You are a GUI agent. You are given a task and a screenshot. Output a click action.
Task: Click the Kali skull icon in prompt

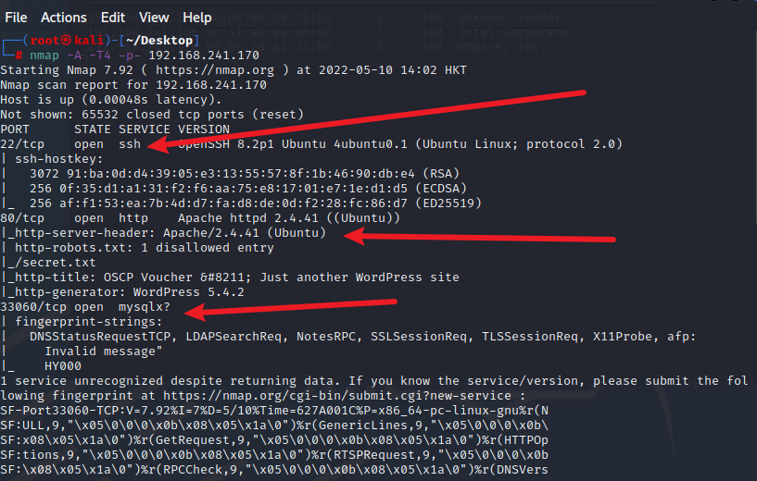coord(66,40)
